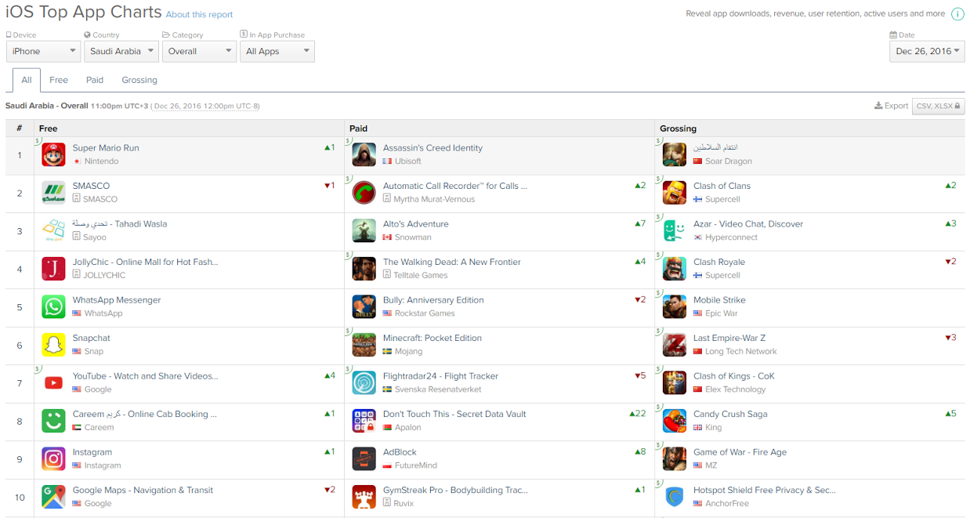Click the CSV, XLSX export button
Screen dimensions: 970x518
coord(938,106)
